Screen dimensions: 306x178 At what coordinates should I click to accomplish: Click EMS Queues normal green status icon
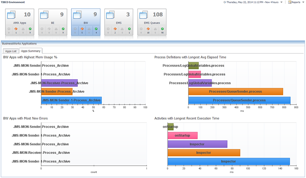pyautogui.click(x=163, y=29)
